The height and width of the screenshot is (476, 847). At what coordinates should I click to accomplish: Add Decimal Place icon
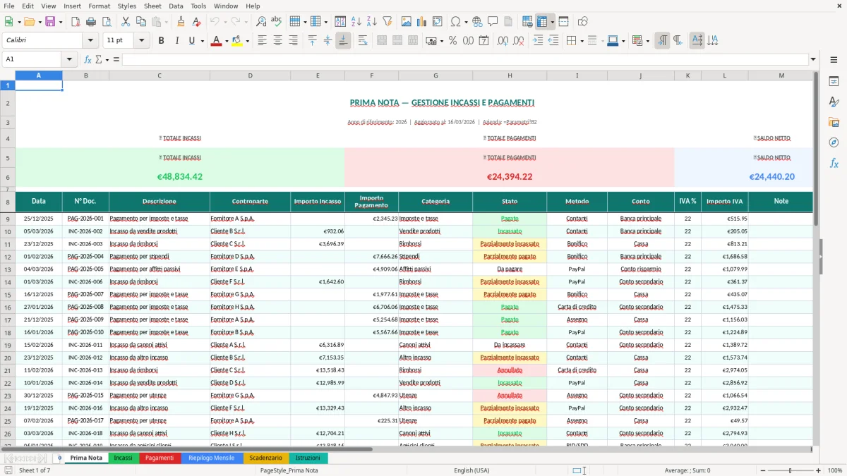[x=503, y=41]
